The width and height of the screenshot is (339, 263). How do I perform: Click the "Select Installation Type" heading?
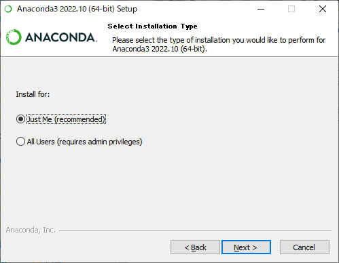152,26
